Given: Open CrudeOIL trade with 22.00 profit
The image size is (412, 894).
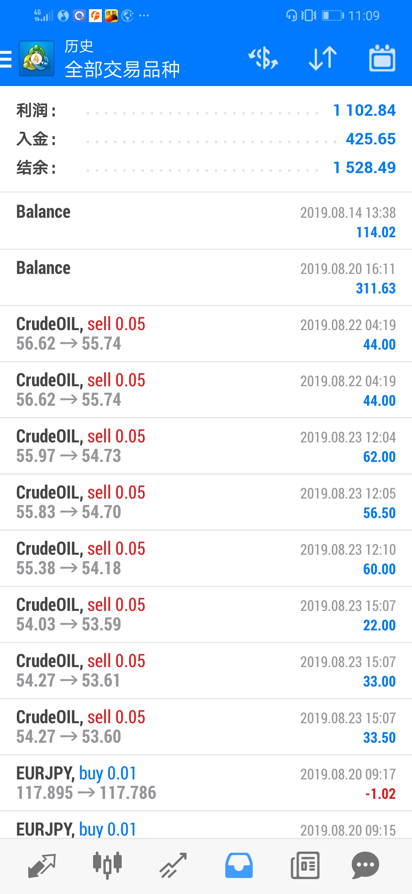Looking at the screenshot, I should [x=206, y=614].
